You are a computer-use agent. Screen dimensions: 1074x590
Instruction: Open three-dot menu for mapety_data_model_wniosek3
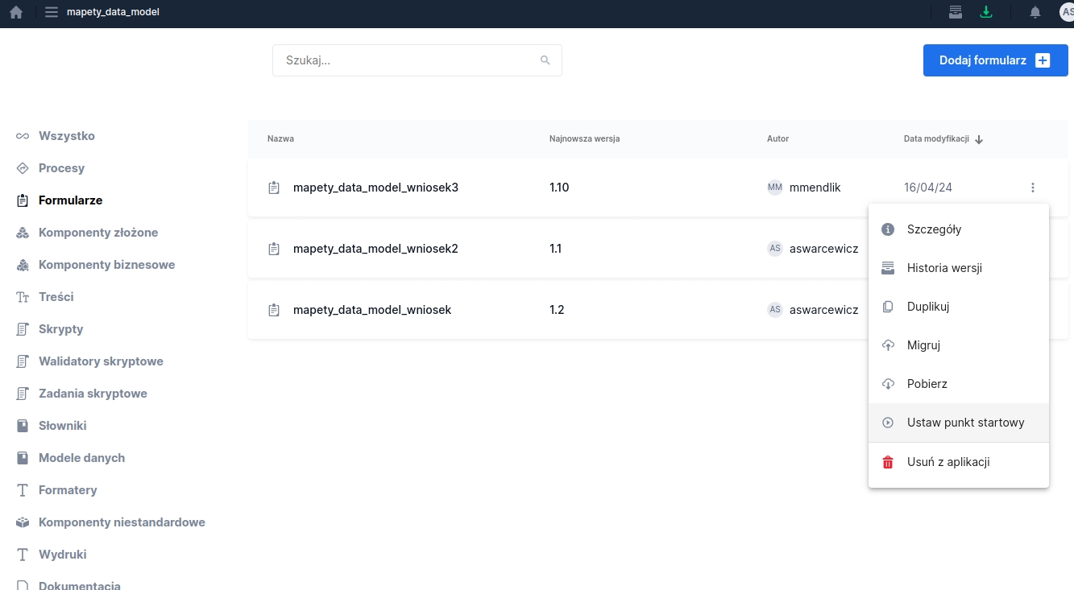pyautogui.click(x=1032, y=188)
